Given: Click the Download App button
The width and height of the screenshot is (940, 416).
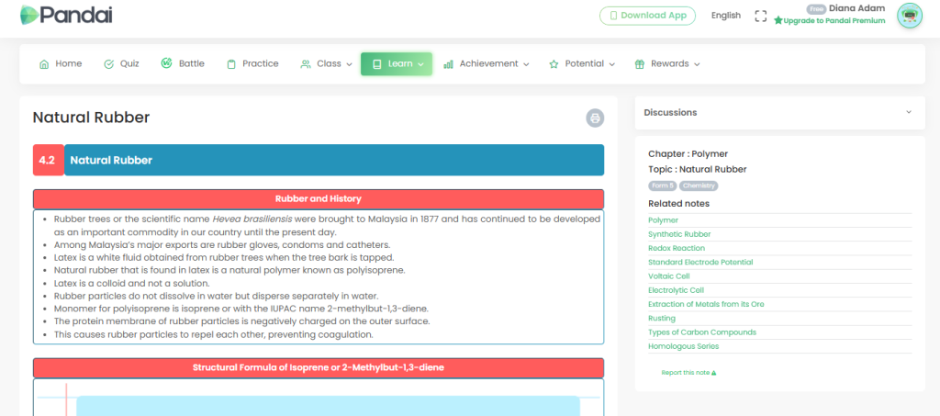Looking at the screenshot, I should click(x=647, y=16).
